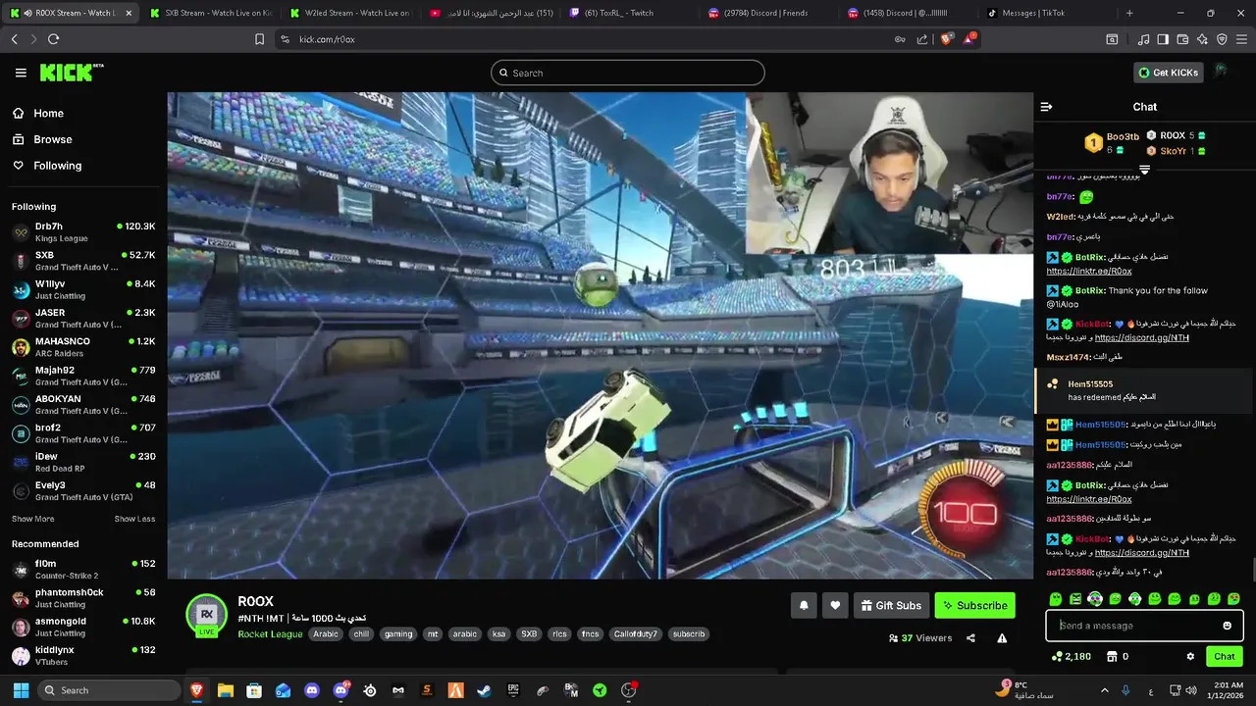Open Brave Leo AI sparkle icon
Screen dimensions: 1256x706
[1202, 39]
